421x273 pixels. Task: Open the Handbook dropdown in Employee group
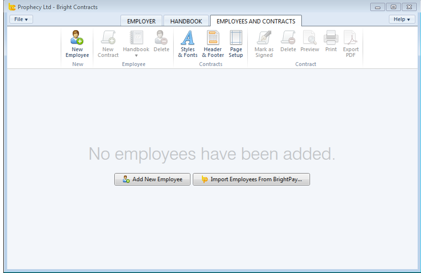(x=136, y=44)
